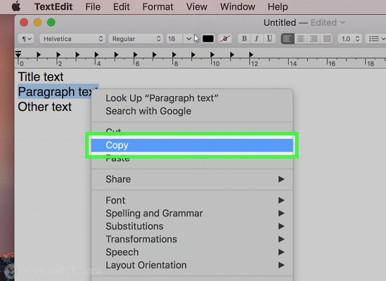Open the black text color swatch

208,39
